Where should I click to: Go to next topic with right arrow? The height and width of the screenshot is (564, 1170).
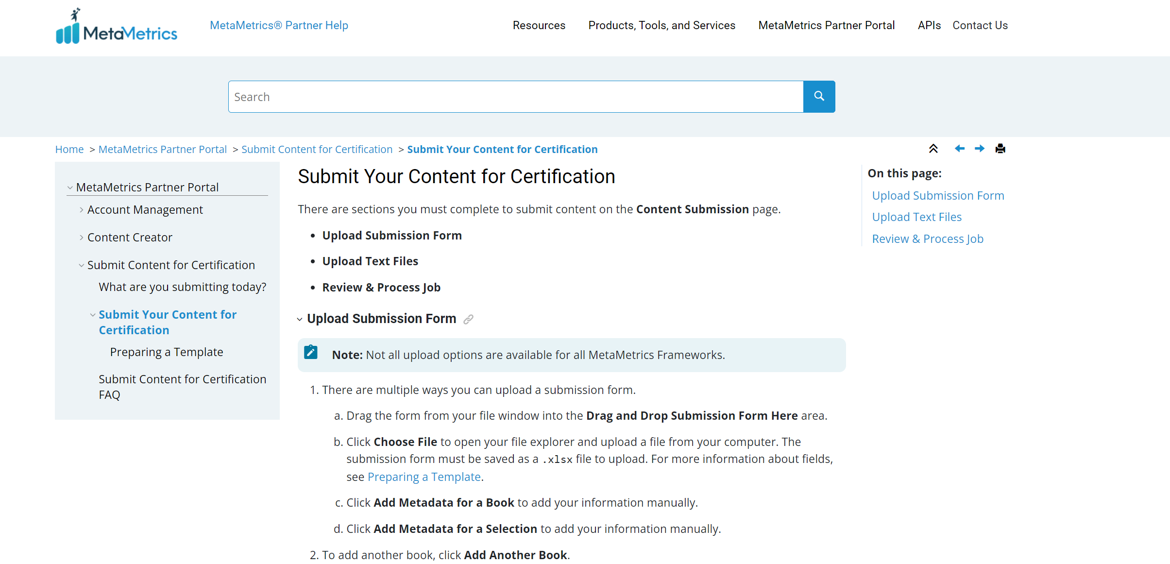(x=980, y=149)
